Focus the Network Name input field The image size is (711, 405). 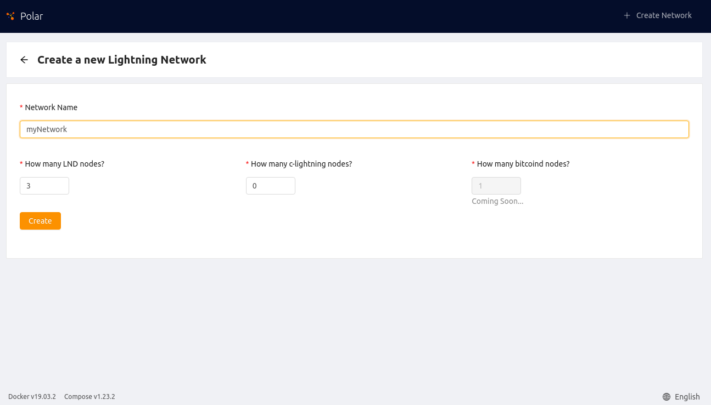coord(354,129)
